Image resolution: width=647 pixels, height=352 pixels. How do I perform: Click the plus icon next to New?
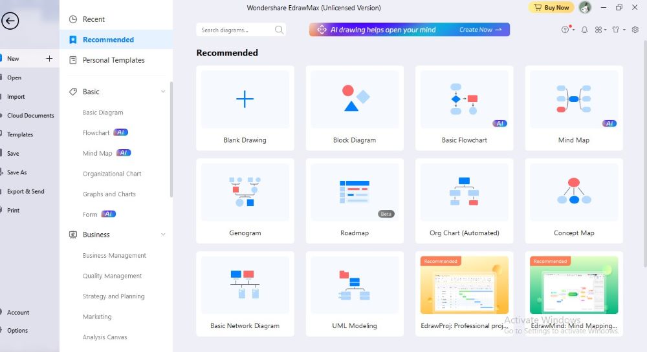click(49, 59)
